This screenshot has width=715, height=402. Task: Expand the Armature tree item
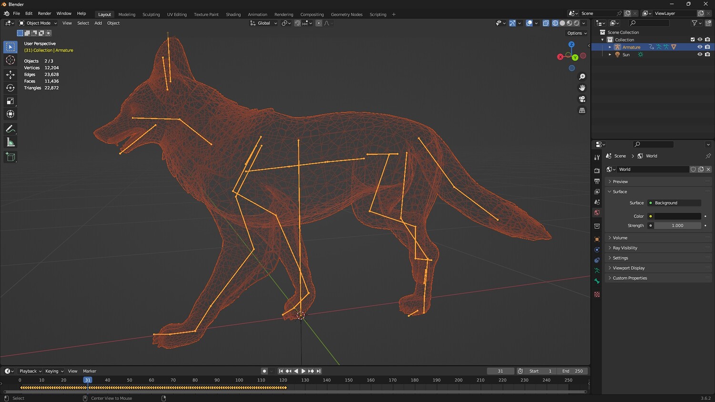tap(610, 47)
